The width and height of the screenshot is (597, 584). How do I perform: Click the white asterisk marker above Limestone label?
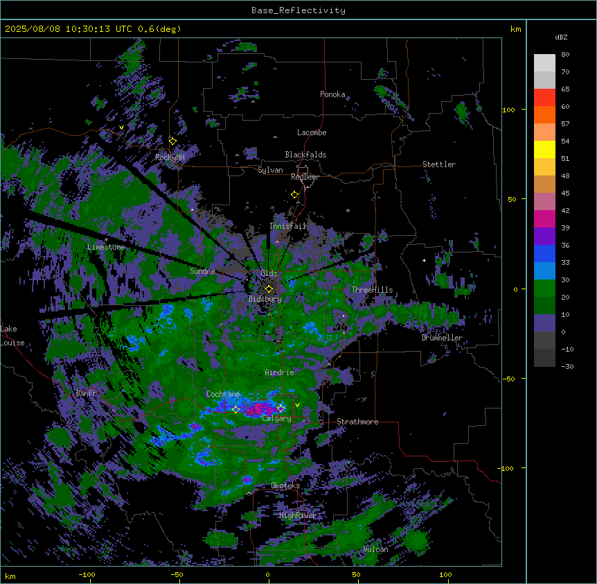click(x=106, y=240)
